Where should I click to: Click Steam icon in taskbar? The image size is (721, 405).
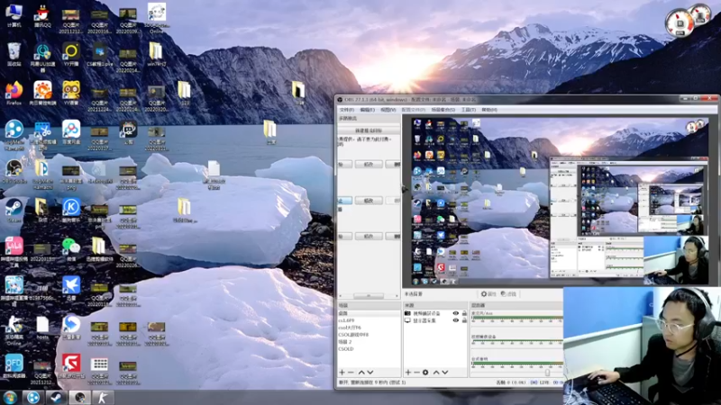(56, 397)
